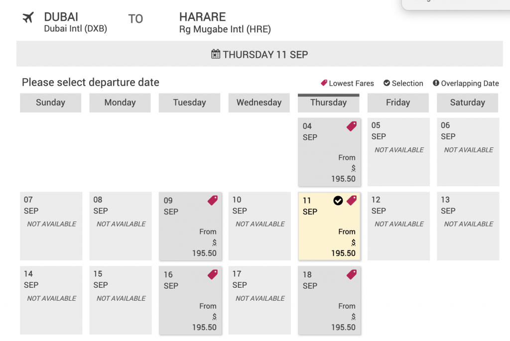Select the Thursday column header
Viewport: 510px width, 341px height.
(328, 103)
